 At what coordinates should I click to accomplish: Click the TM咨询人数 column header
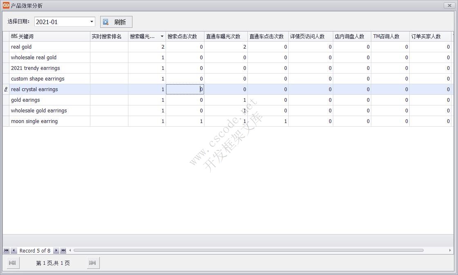(x=390, y=36)
